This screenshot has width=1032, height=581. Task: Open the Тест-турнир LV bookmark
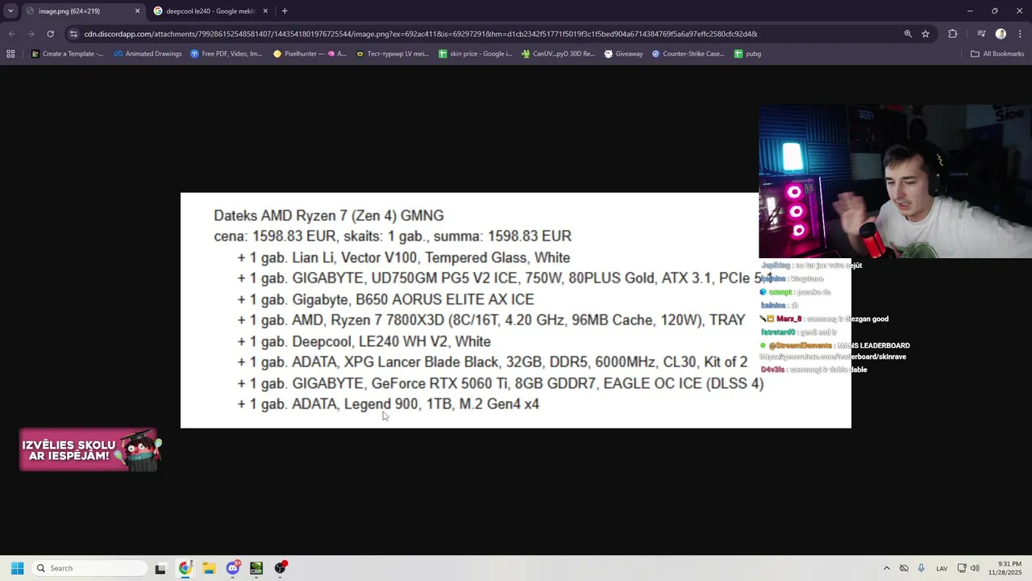click(x=393, y=54)
